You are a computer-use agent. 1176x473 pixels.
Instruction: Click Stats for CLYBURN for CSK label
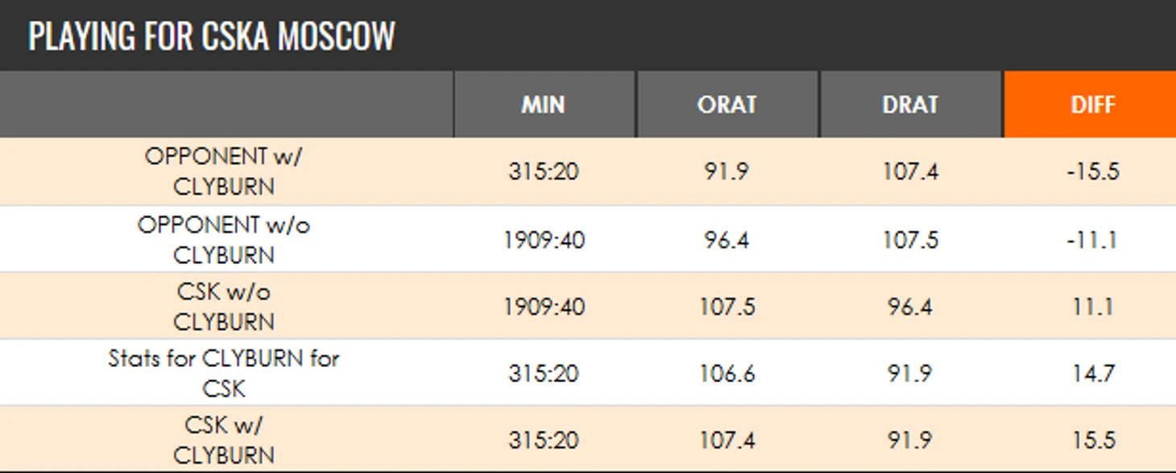point(224,373)
